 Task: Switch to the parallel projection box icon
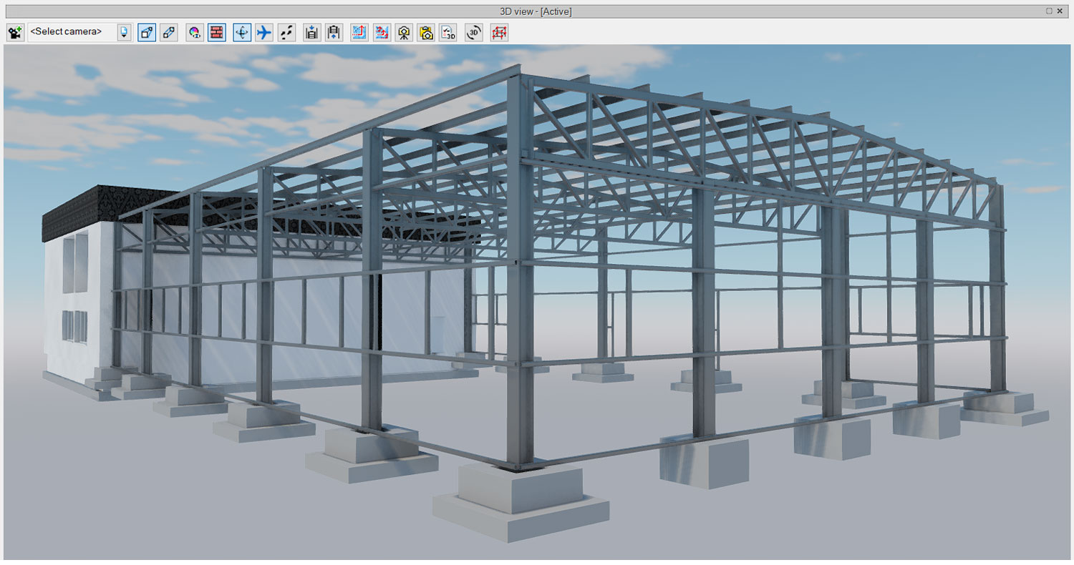tap(169, 32)
